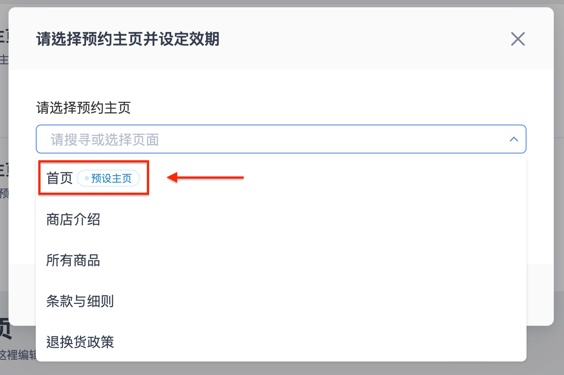Focus the 请搜寻或选择页面 search field

[x=281, y=139]
